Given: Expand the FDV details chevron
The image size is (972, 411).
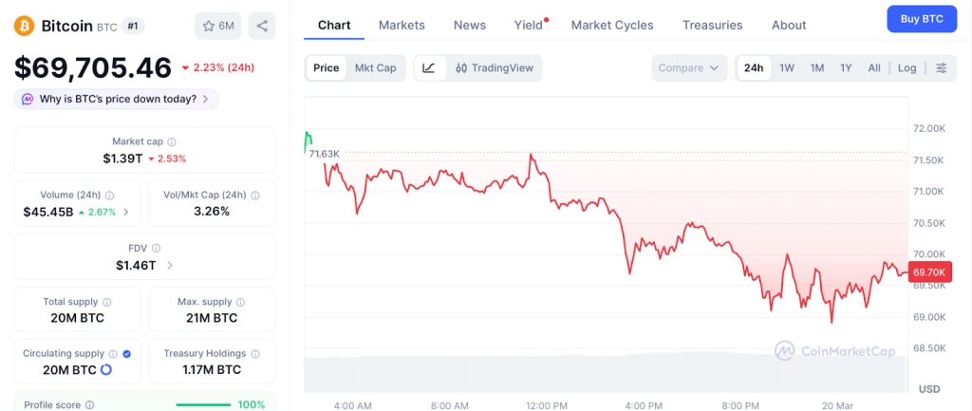Looking at the screenshot, I should [x=169, y=266].
